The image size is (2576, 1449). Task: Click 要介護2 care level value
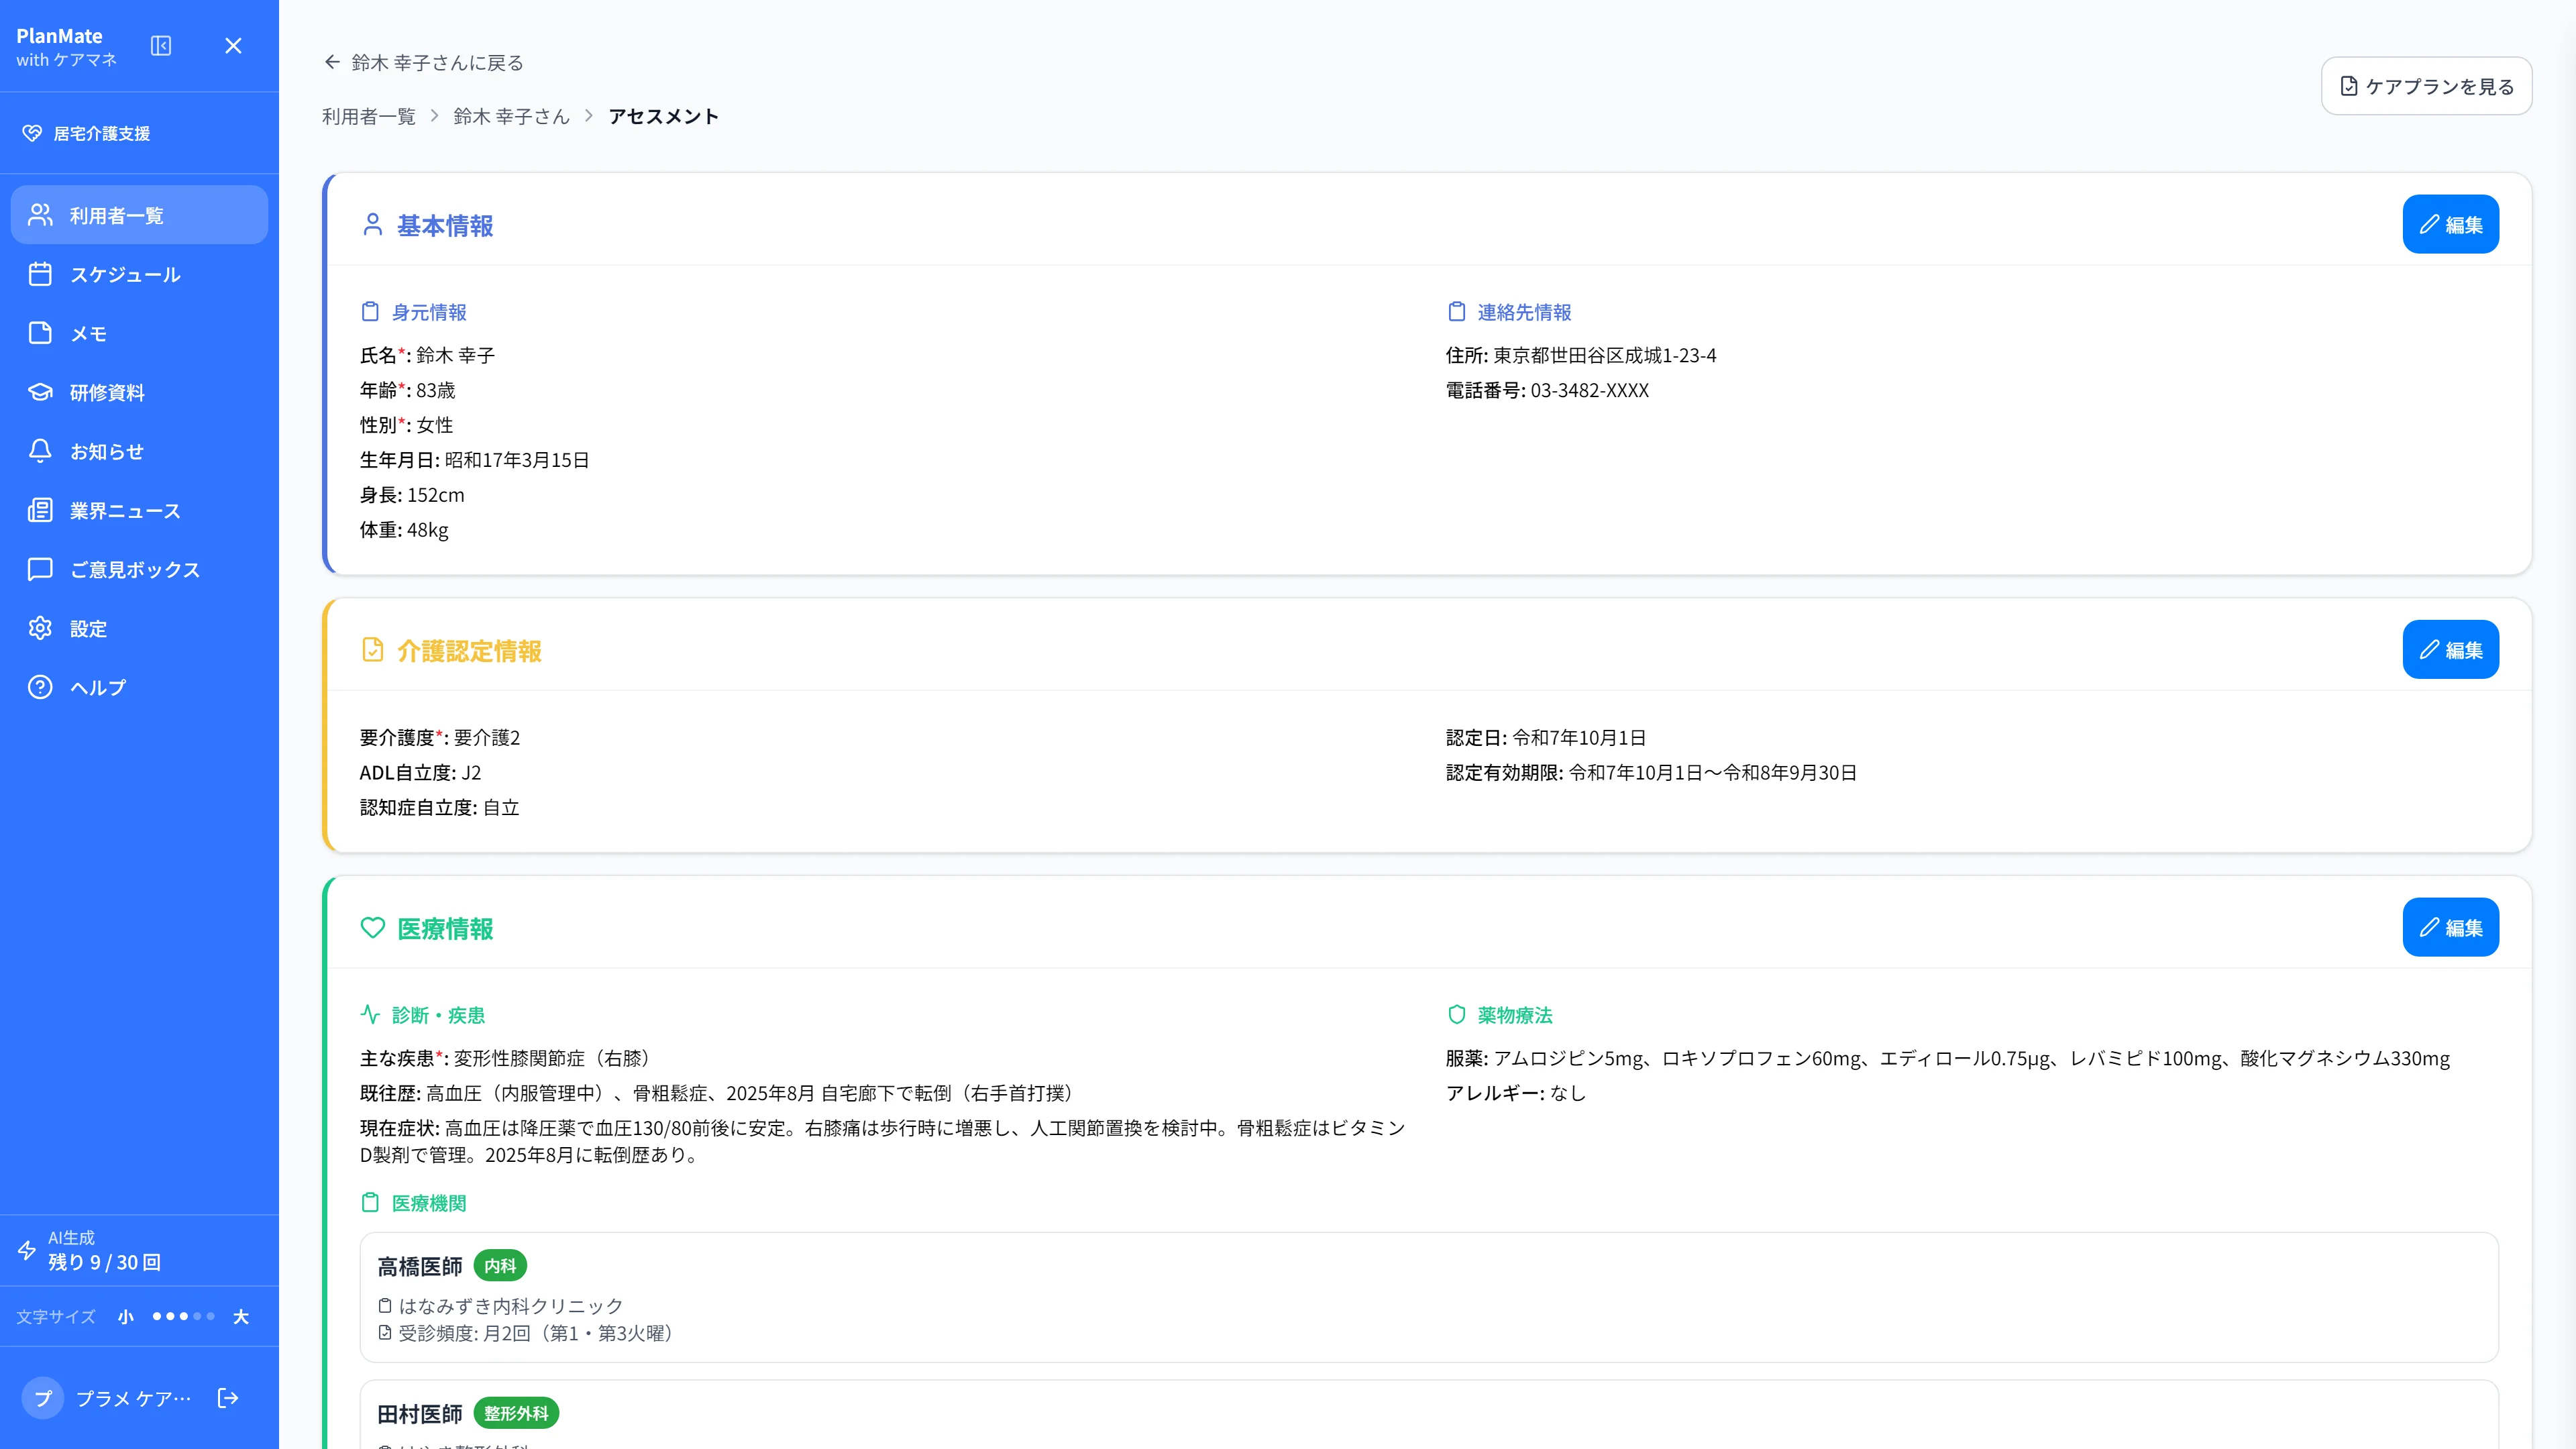click(x=487, y=737)
